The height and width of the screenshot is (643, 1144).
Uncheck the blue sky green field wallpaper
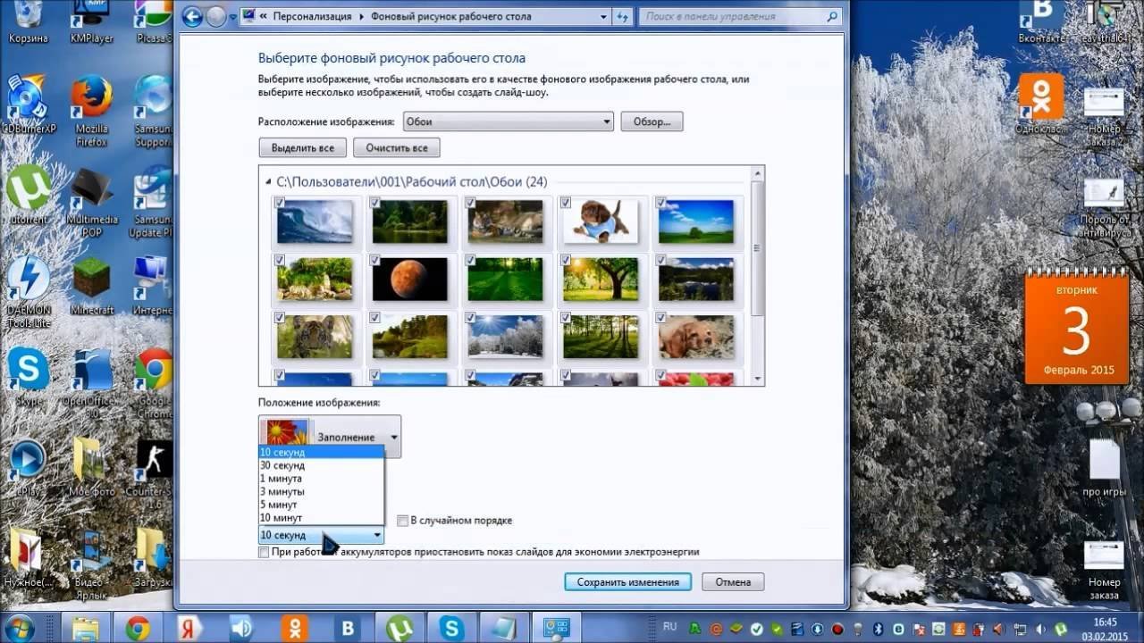(x=661, y=203)
